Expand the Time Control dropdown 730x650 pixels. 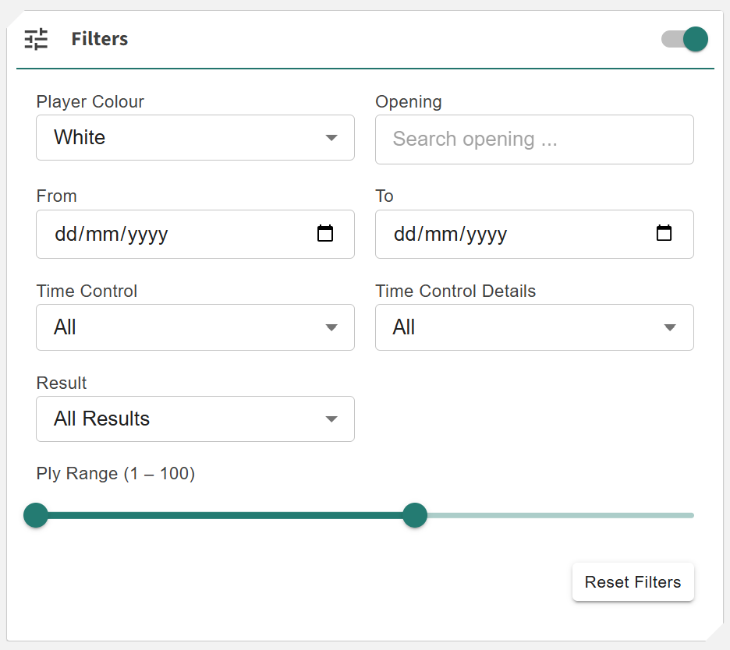pyautogui.click(x=195, y=327)
